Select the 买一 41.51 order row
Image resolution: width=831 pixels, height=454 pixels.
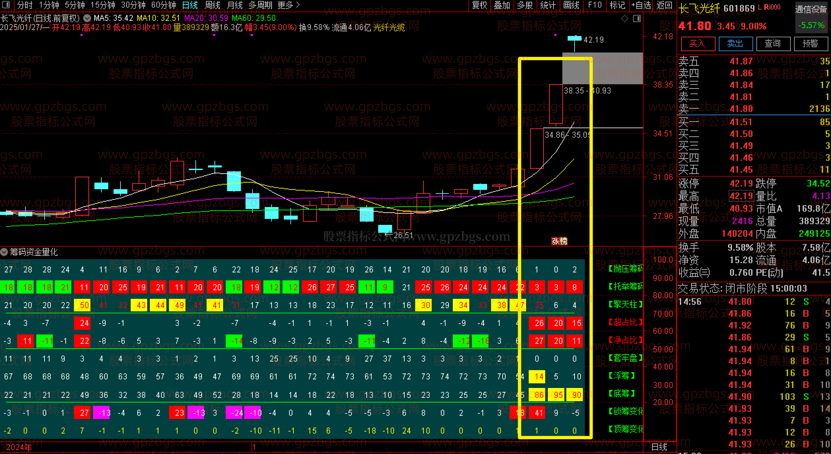(754, 122)
